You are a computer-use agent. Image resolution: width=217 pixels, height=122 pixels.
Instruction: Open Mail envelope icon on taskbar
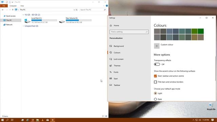pyautogui.click(x=47, y=120)
